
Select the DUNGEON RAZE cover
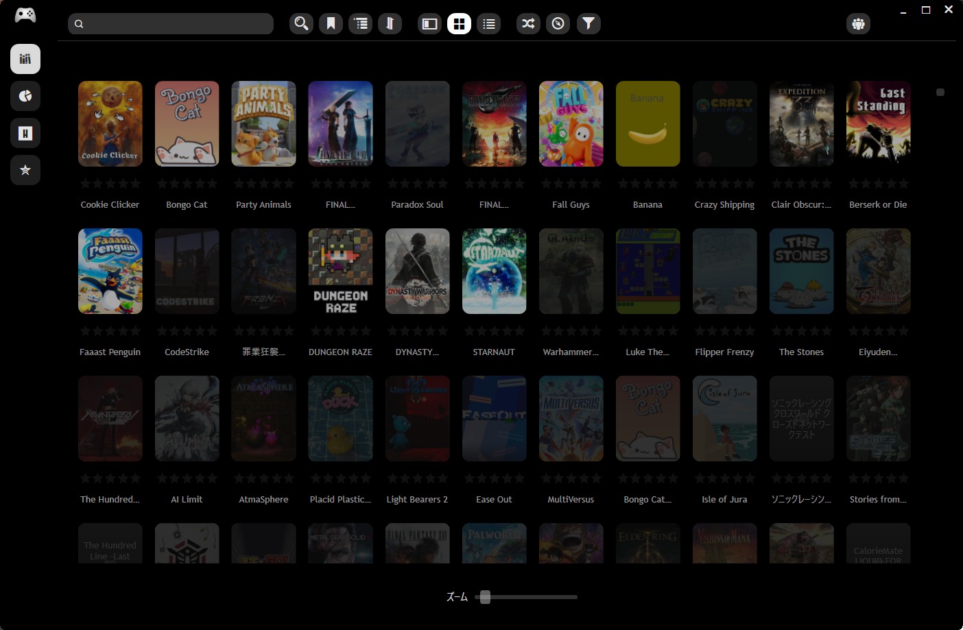340,271
